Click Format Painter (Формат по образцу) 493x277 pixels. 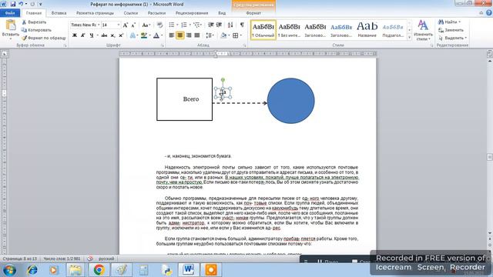click(44, 38)
